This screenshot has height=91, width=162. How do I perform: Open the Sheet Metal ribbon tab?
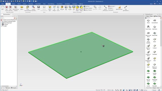tap(38, 4)
